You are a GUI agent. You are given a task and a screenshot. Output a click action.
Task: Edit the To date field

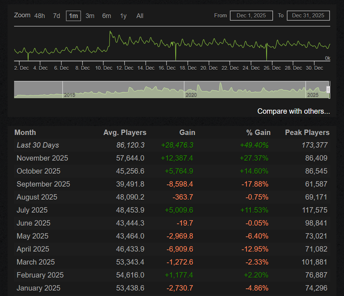pos(308,16)
